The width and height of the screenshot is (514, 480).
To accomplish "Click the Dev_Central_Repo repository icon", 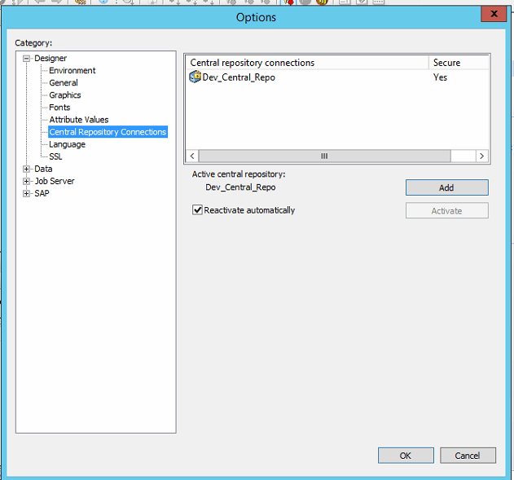I will point(195,77).
